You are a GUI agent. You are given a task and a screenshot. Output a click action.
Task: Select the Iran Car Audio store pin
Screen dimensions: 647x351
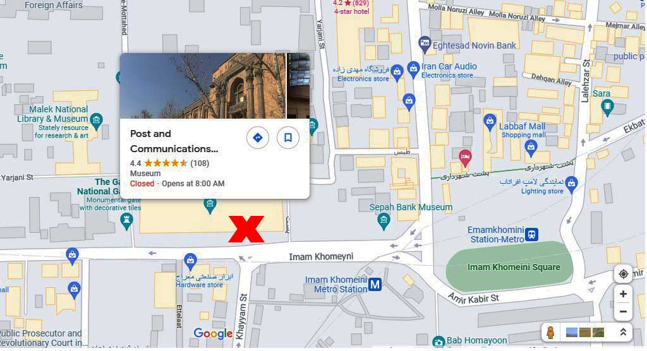coord(413,69)
